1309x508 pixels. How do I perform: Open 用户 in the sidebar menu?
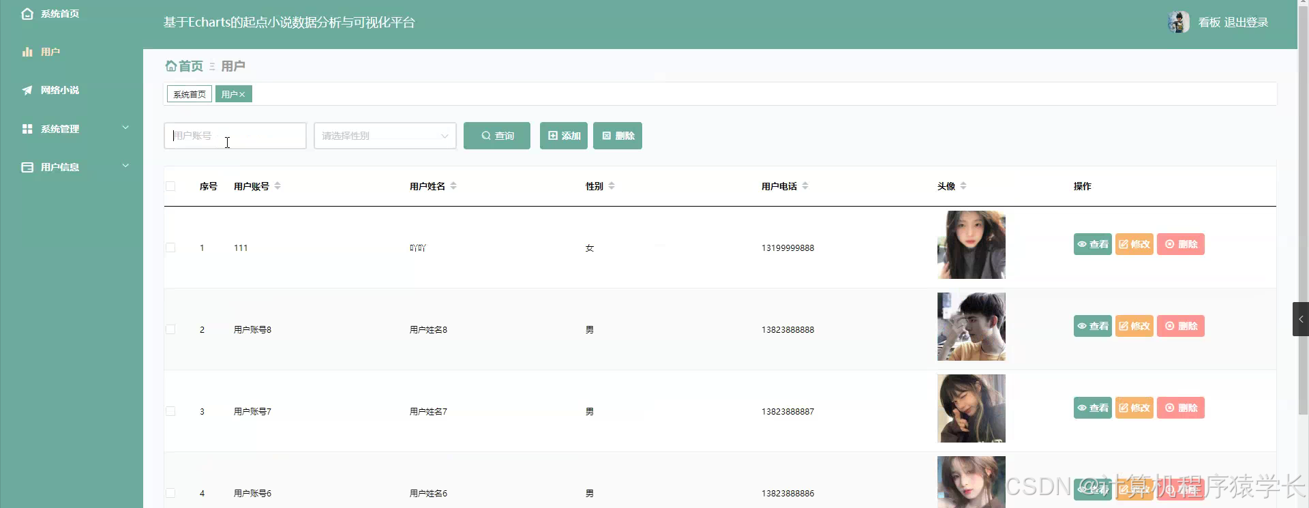pos(72,52)
